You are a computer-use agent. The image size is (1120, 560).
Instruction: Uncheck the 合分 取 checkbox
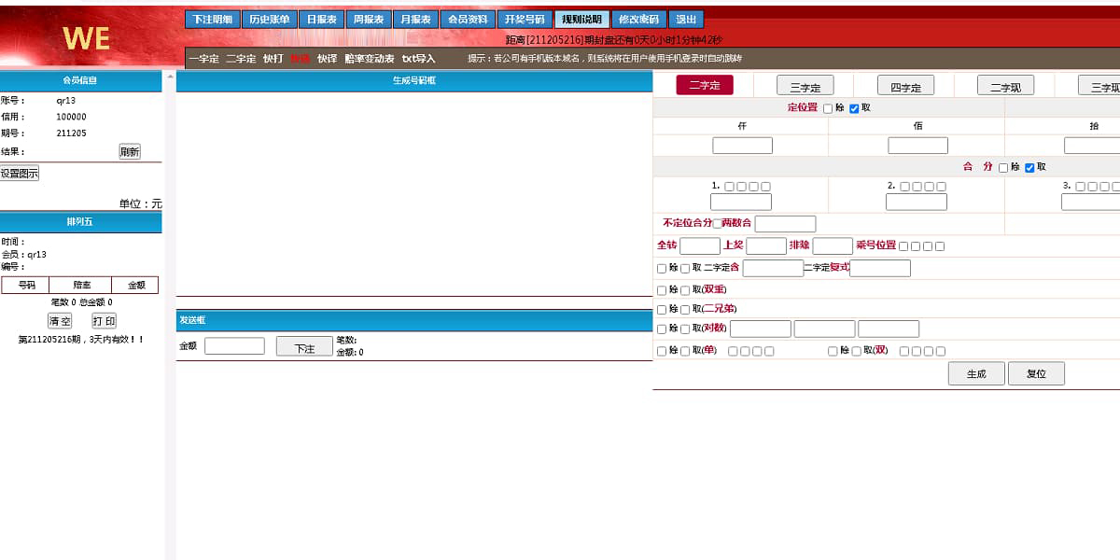[x=1029, y=167]
